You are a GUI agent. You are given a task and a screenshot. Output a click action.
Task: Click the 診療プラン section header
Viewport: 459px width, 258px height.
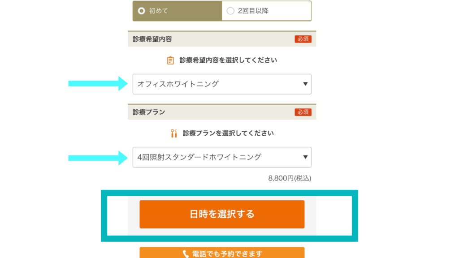tap(222, 112)
